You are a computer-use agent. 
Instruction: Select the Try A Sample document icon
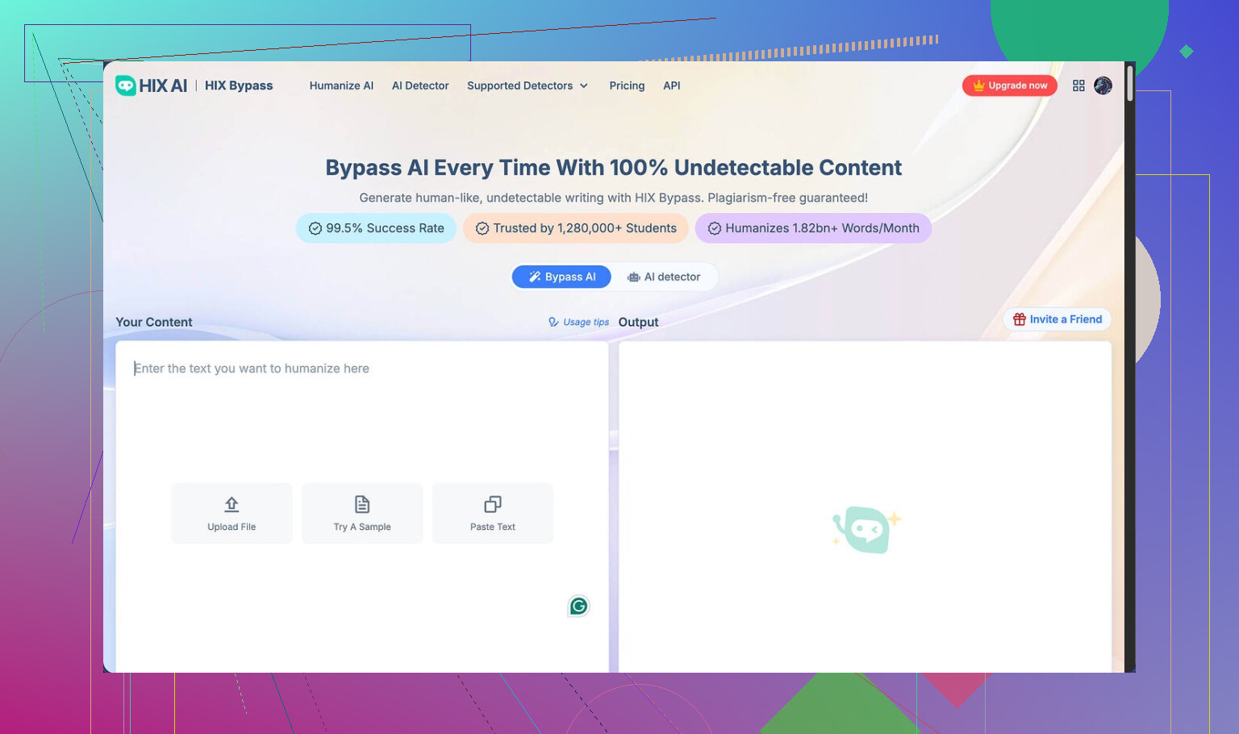(362, 505)
